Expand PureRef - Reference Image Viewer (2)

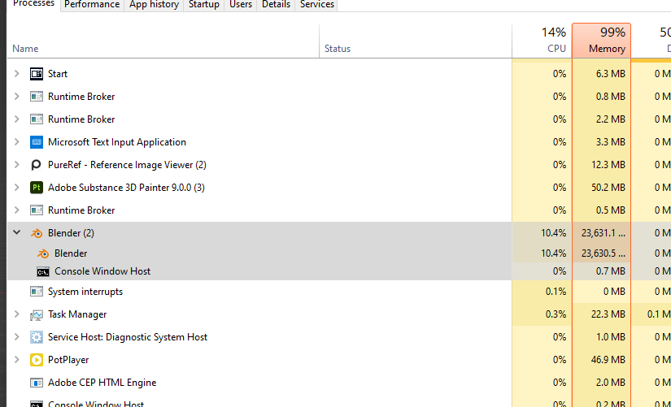click(x=17, y=165)
